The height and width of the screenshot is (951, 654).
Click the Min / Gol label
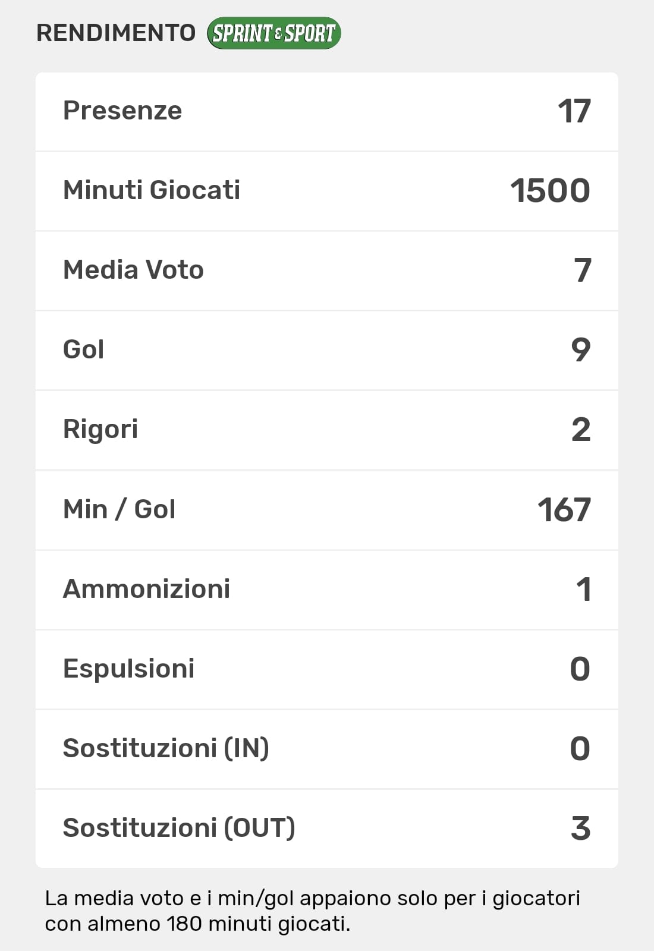click(119, 509)
